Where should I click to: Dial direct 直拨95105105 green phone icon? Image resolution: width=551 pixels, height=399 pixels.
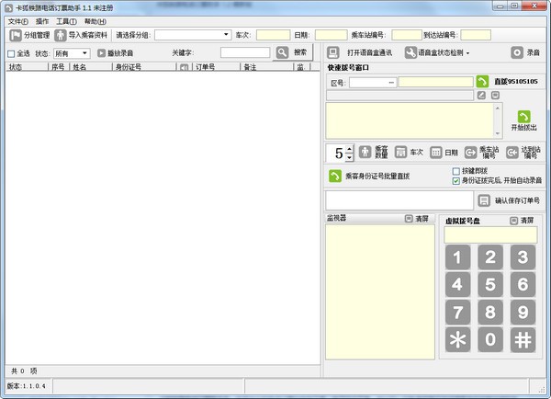pos(482,81)
